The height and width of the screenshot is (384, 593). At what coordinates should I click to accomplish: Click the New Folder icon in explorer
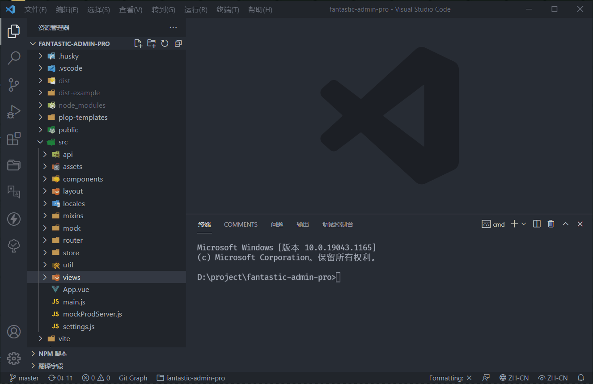click(152, 43)
